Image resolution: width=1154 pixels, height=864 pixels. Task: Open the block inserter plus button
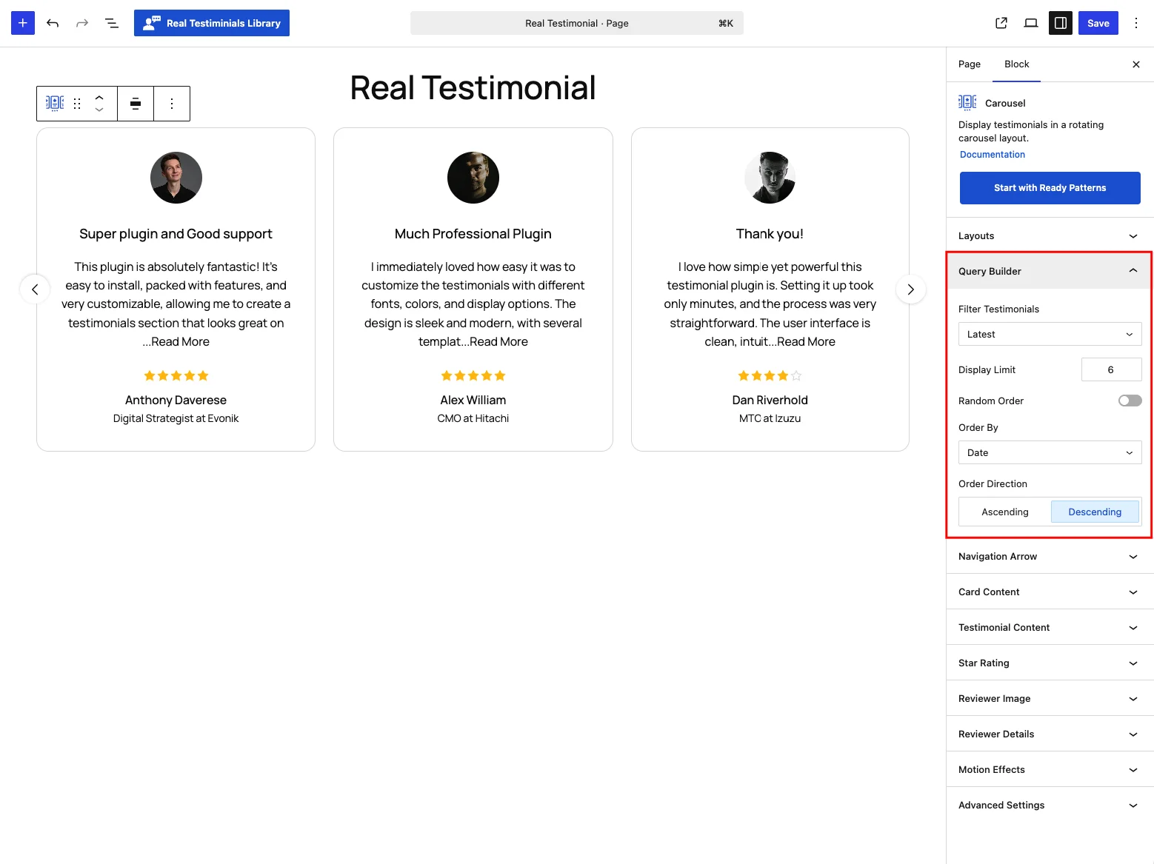point(23,23)
